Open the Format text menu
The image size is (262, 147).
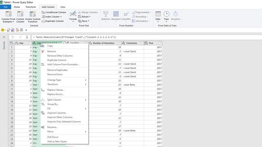coord(73,17)
